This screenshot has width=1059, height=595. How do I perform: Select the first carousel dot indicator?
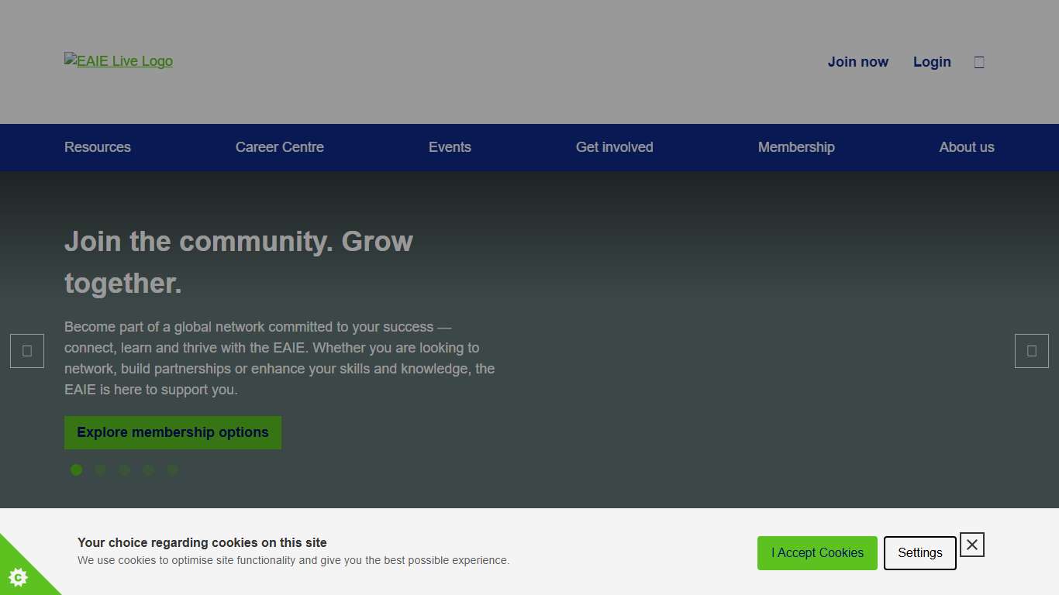pos(76,470)
